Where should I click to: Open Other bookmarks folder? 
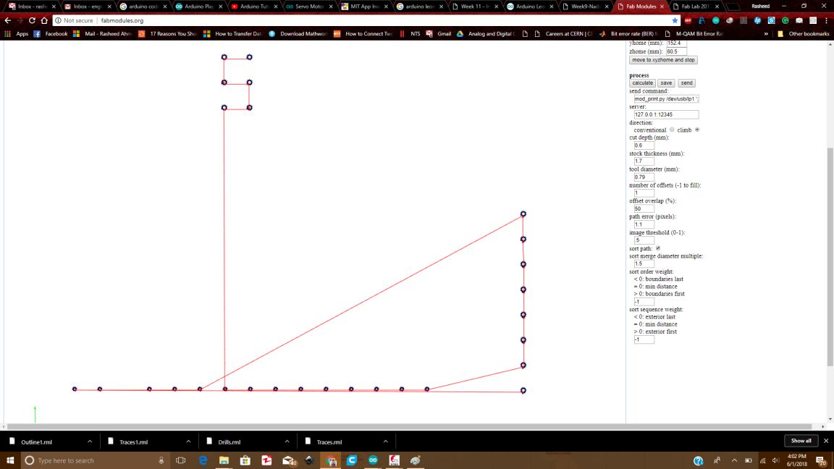tap(803, 33)
